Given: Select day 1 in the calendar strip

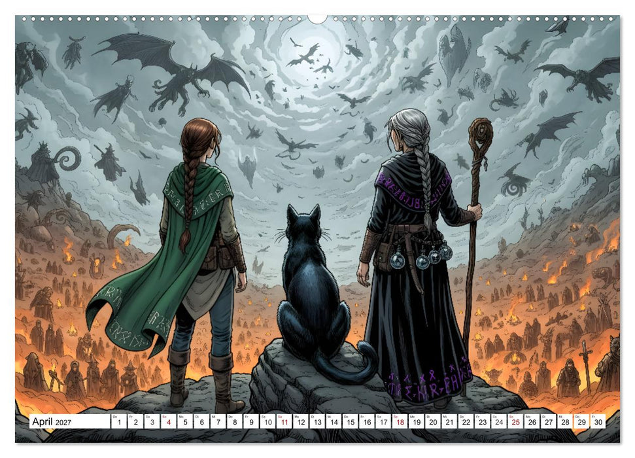Looking at the screenshot, I should click(118, 421).
